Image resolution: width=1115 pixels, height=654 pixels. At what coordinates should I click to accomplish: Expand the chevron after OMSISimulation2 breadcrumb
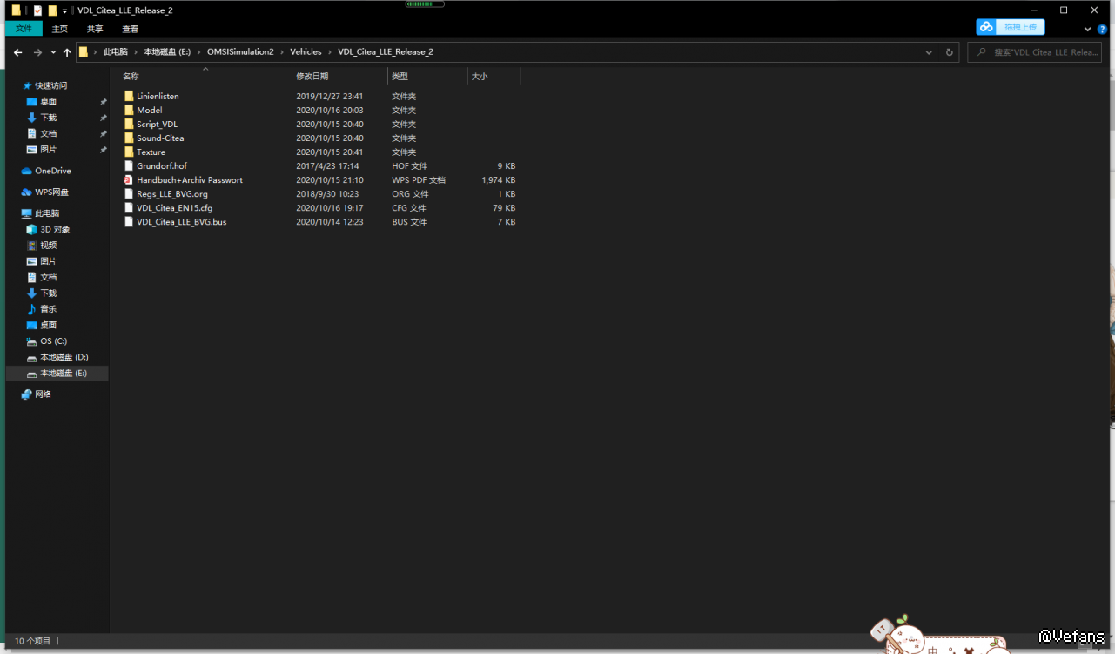282,52
